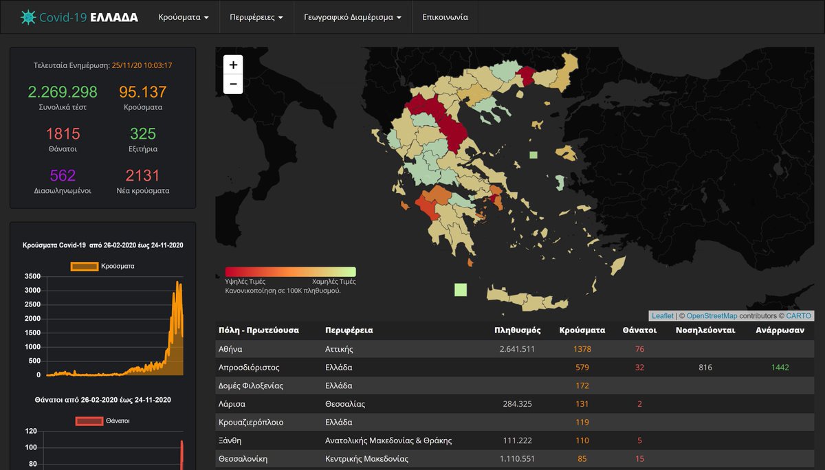Image resolution: width=825 pixels, height=470 pixels.
Task: Zoom out on the map
Action: (233, 84)
